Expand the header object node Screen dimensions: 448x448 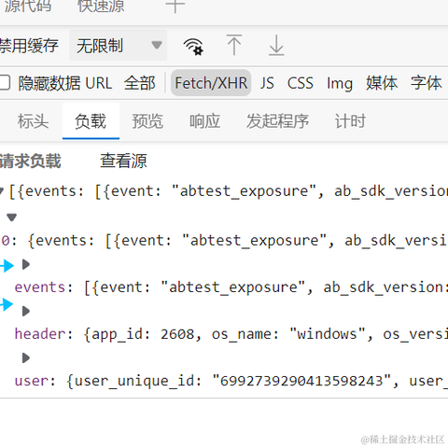tap(26, 311)
